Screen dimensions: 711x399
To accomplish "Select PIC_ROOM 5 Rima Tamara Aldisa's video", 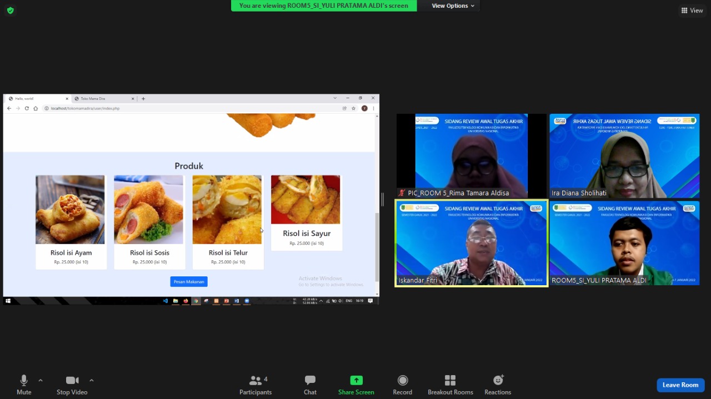I will (471, 156).
